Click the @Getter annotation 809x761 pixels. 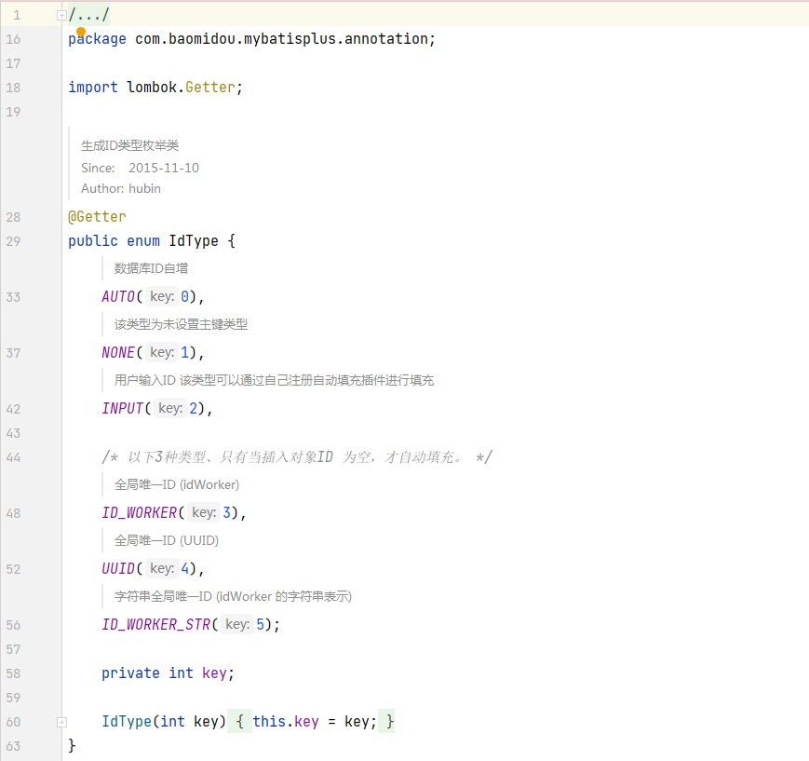97,217
